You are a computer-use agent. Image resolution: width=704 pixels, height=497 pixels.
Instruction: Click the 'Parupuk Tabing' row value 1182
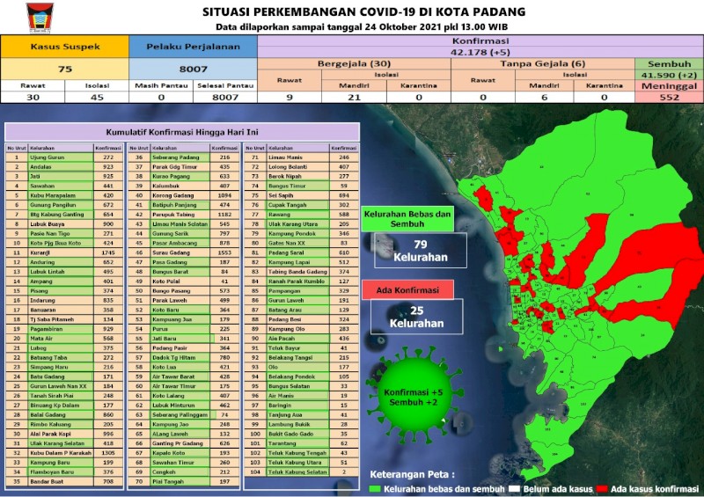224,215
